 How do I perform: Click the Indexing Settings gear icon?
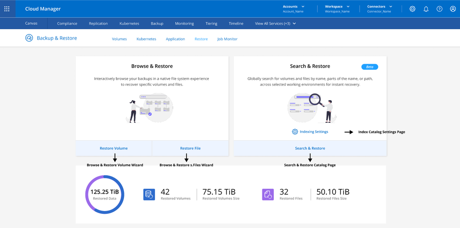click(x=295, y=132)
